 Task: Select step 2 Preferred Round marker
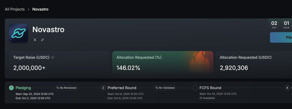coord(103,88)
